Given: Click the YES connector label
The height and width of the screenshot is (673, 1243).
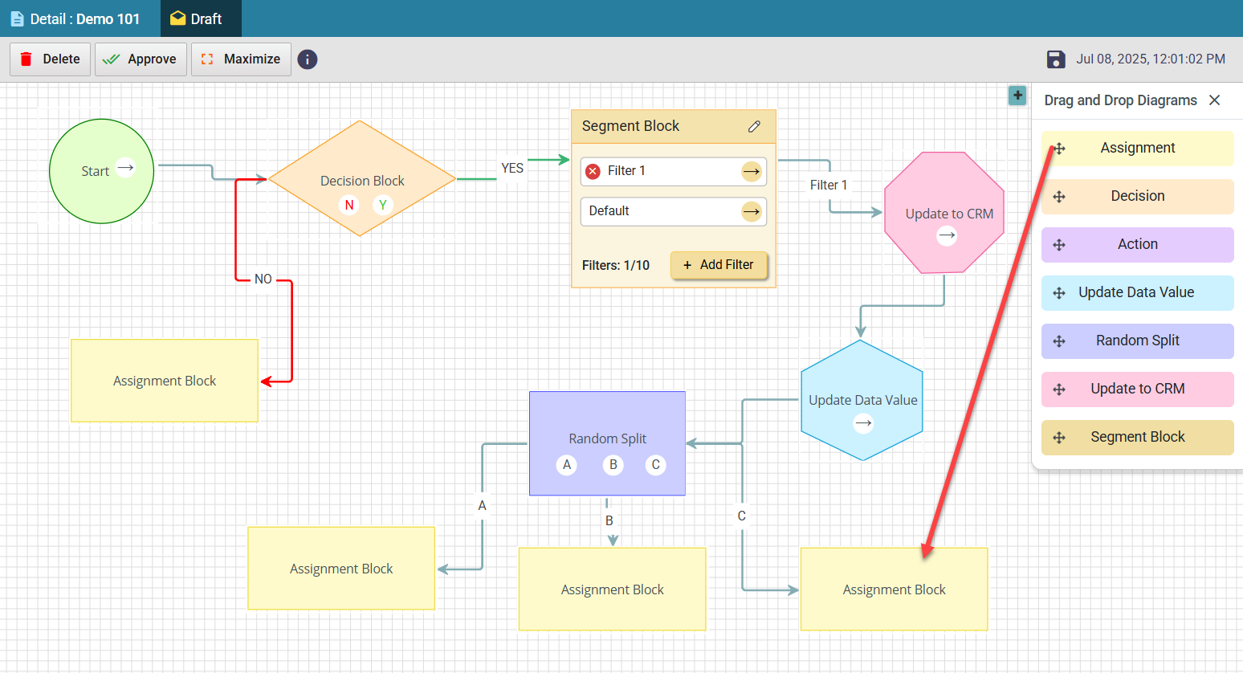Looking at the screenshot, I should click(x=512, y=168).
